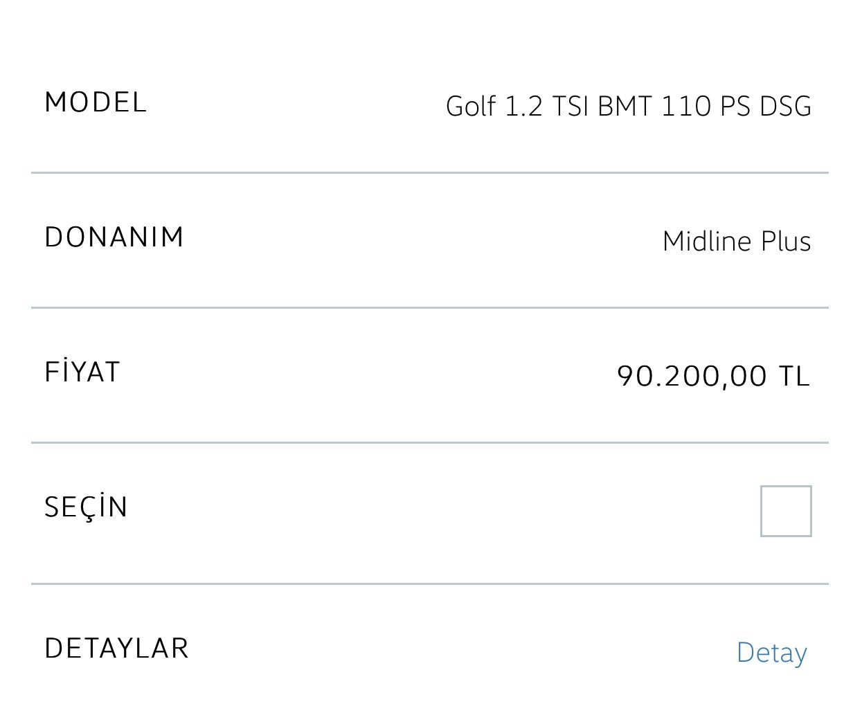Click the FİYAT row label
Image resolution: width=844 pixels, height=713 pixels.
point(82,371)
